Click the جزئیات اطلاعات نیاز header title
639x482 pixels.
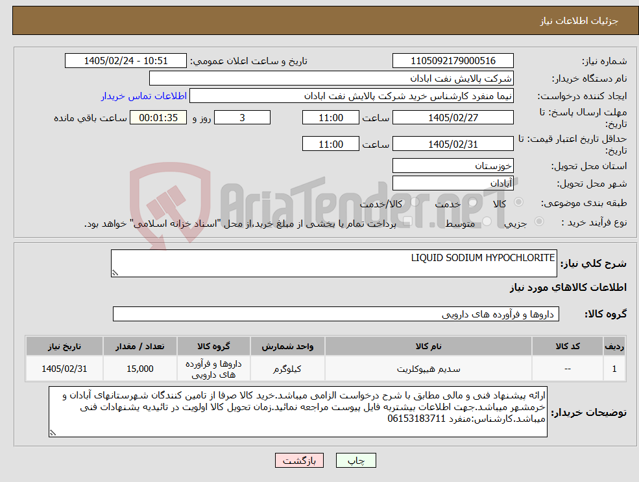579,21
